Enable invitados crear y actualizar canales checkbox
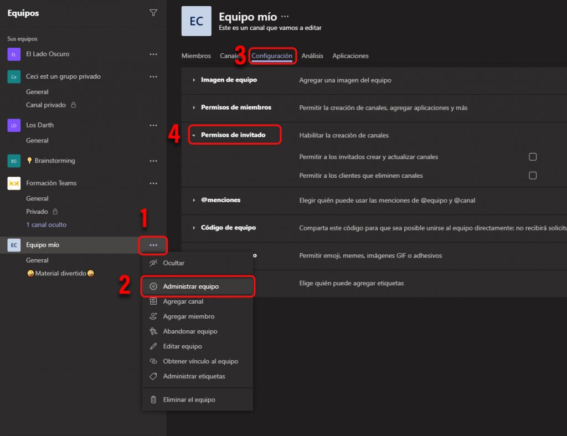 click(x=533, y=157)
